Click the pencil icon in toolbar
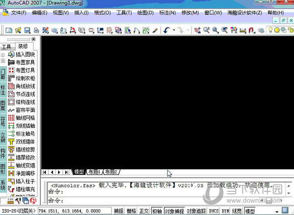This screenshot has width=294, height=215. 155,30
